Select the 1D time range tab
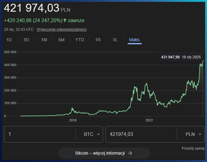207x162 pixels. pyautogui.click(x=9, y=40)
